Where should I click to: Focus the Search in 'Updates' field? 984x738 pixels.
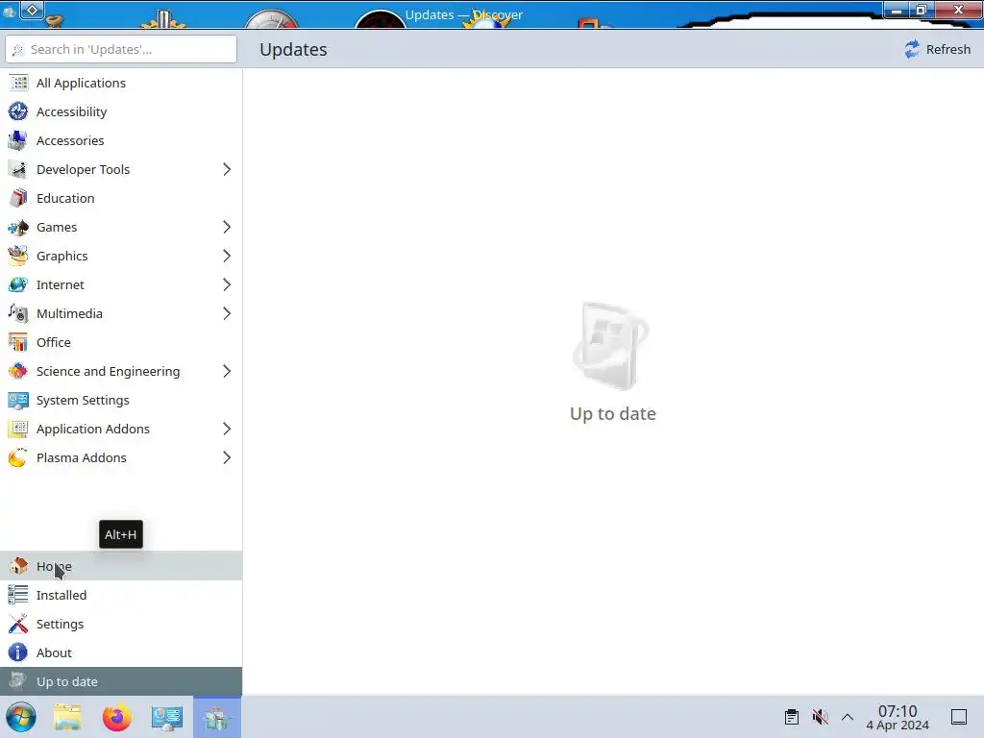(121, 49)
